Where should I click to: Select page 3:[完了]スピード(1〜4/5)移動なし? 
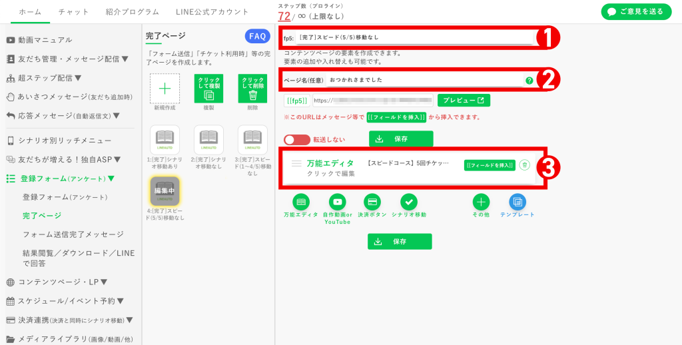coord(252,140)
